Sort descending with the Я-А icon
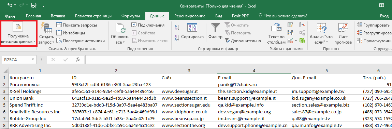The image size is (392, 129). pyautogui.click(x=177, y=37)
